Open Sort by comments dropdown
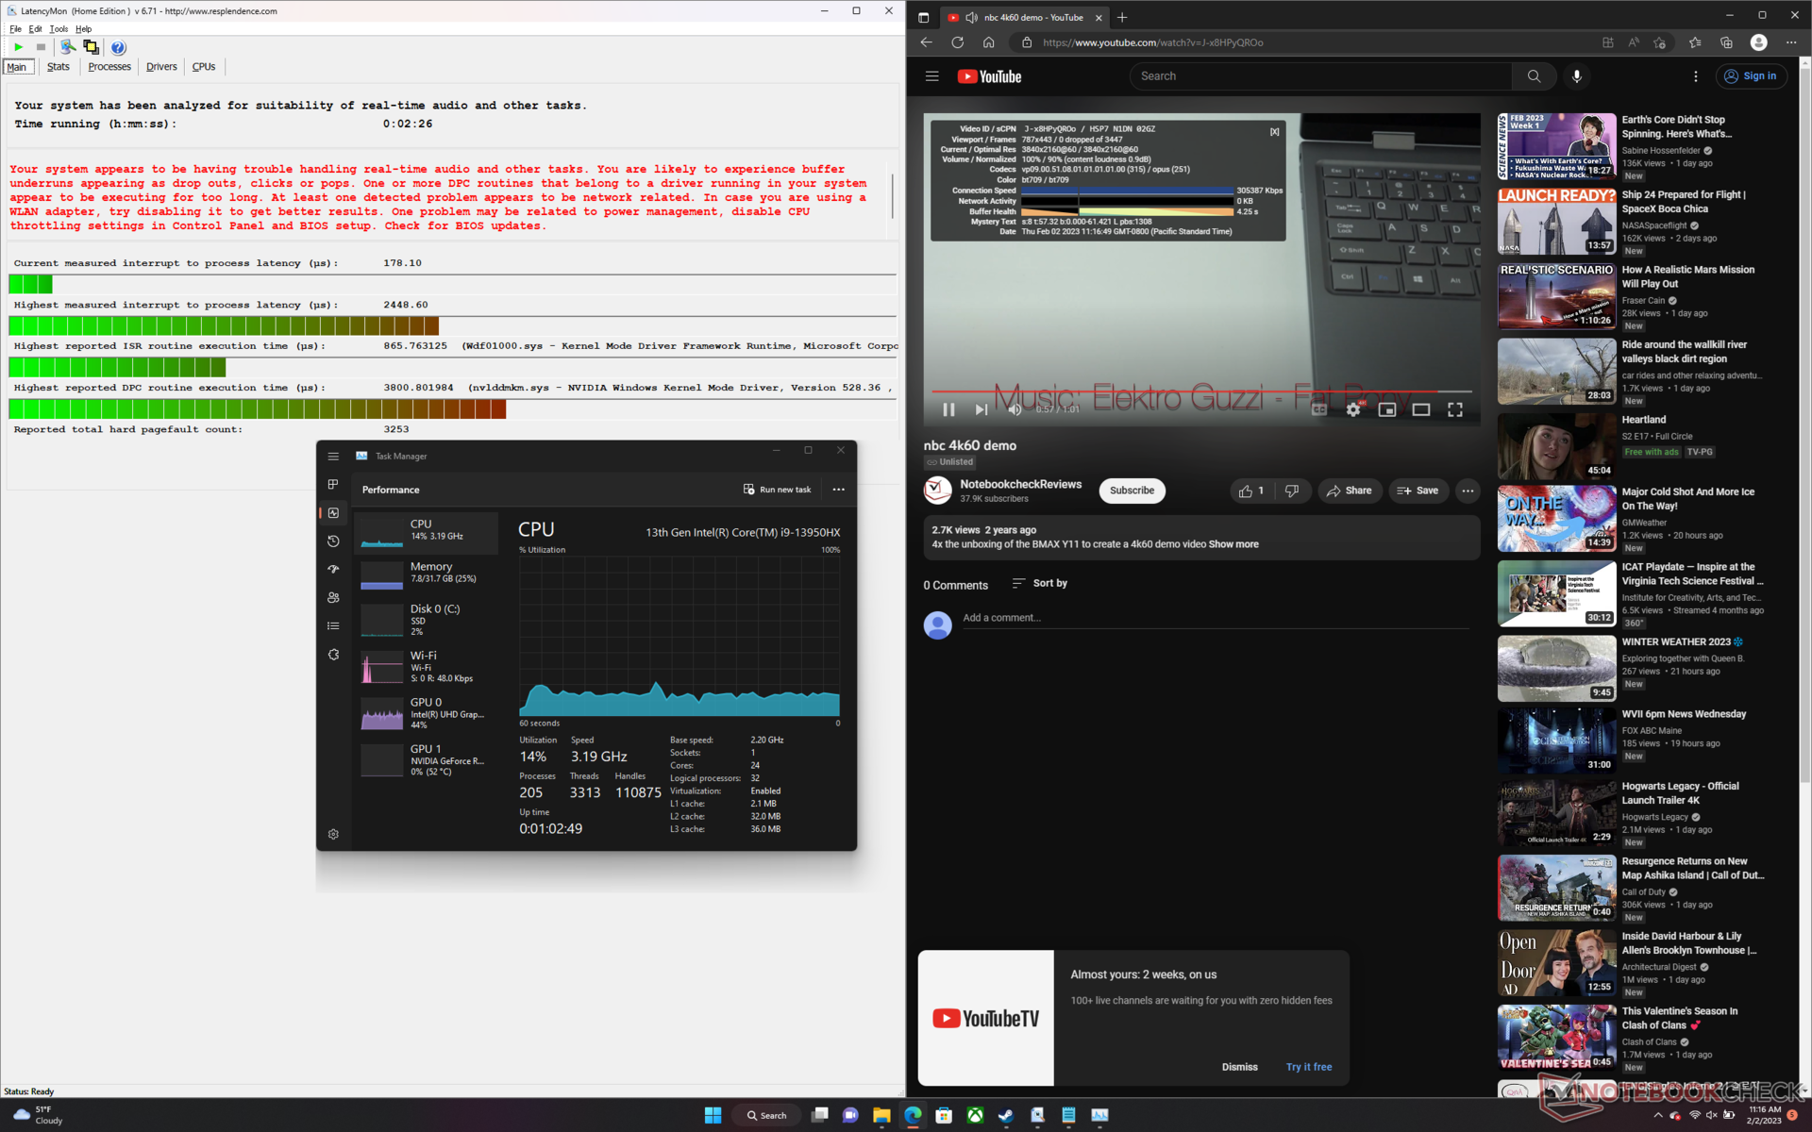This screenshot has height=1132, width=1812. click(1040, 583)
